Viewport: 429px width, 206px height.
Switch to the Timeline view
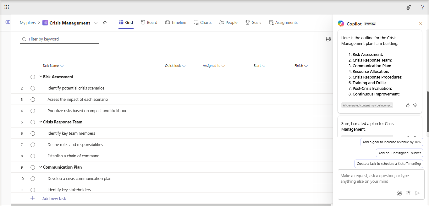coord(175,22)
